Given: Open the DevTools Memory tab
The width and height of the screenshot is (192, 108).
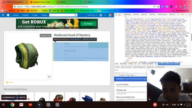Looking at the screenshot, I should pyautogui.click(x=172, y=14).
